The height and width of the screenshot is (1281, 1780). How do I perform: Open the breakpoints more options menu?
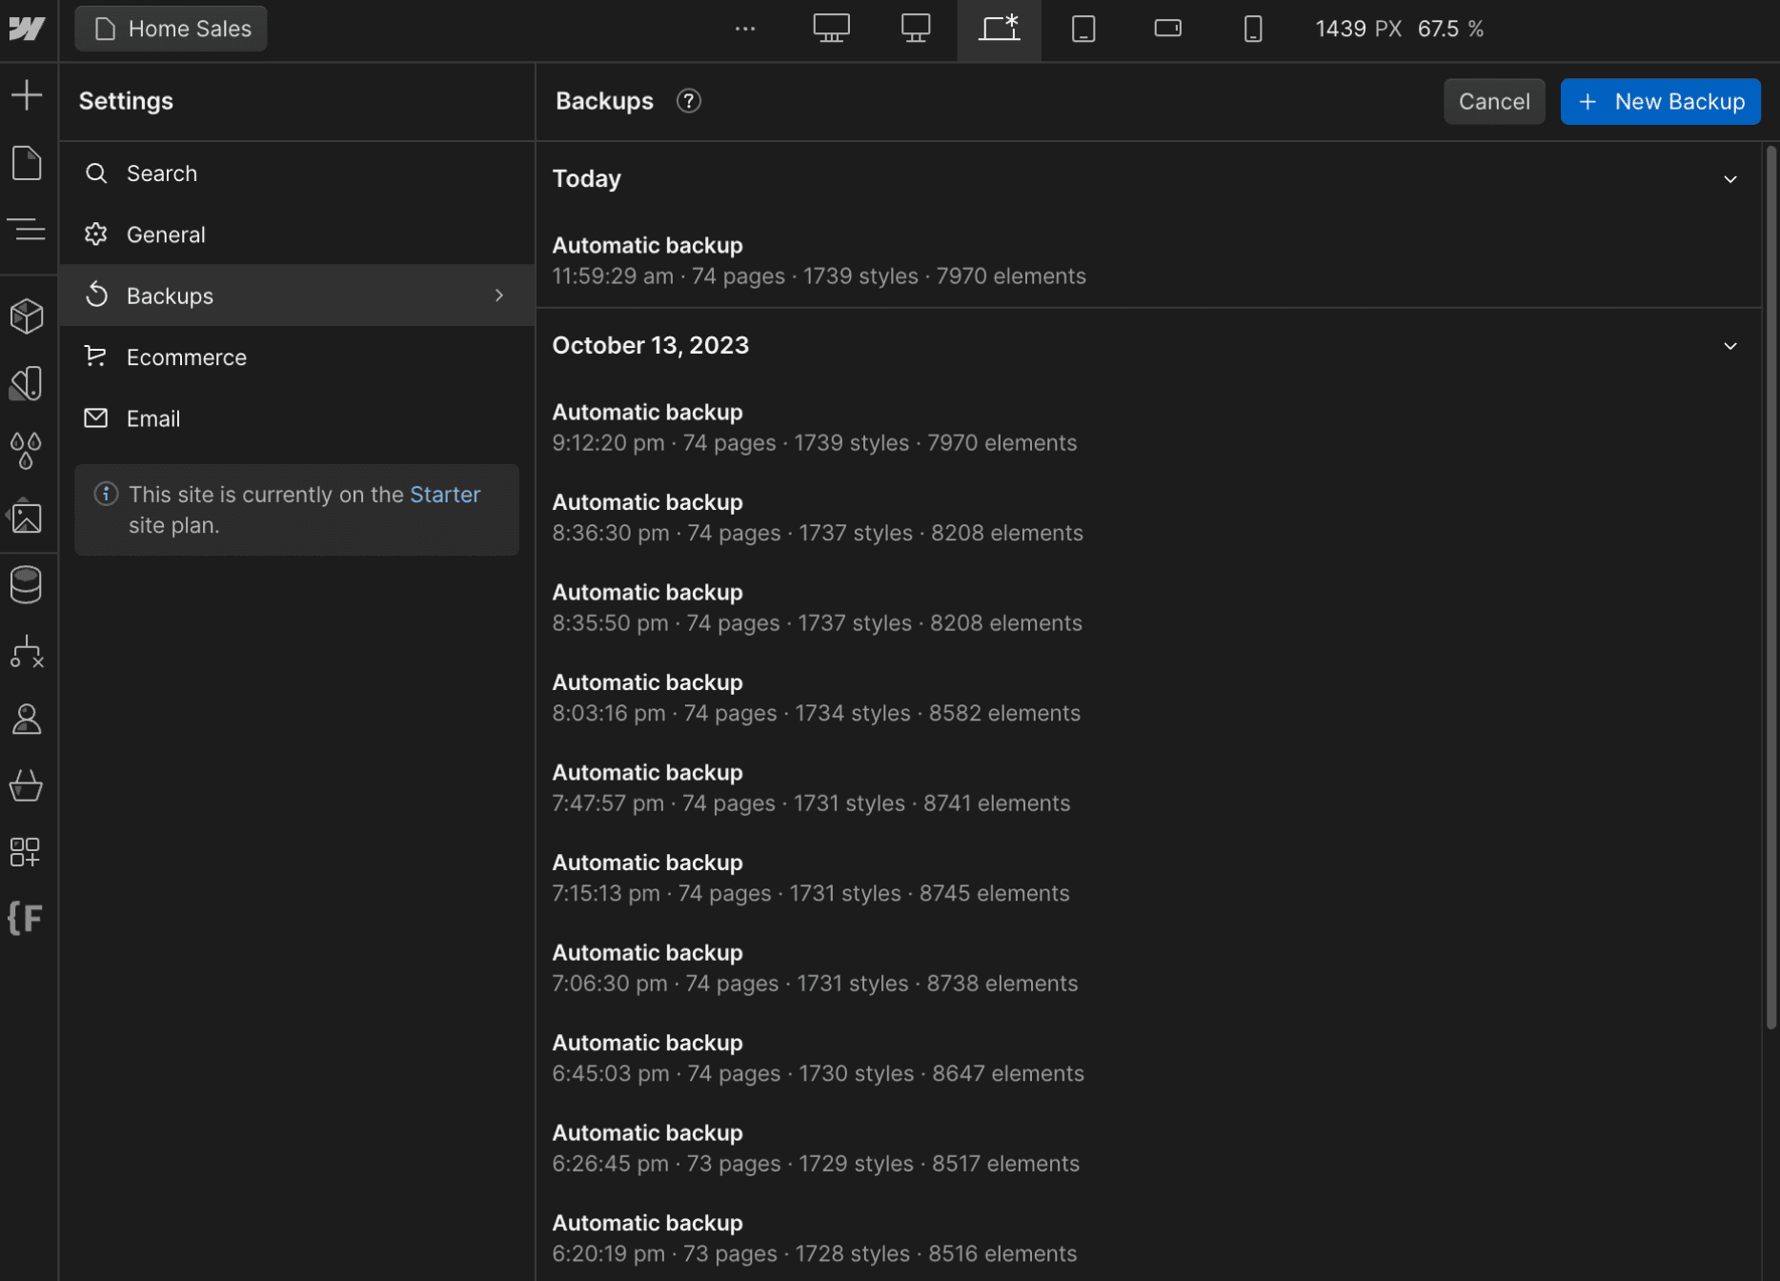click(x=745, y=29)
